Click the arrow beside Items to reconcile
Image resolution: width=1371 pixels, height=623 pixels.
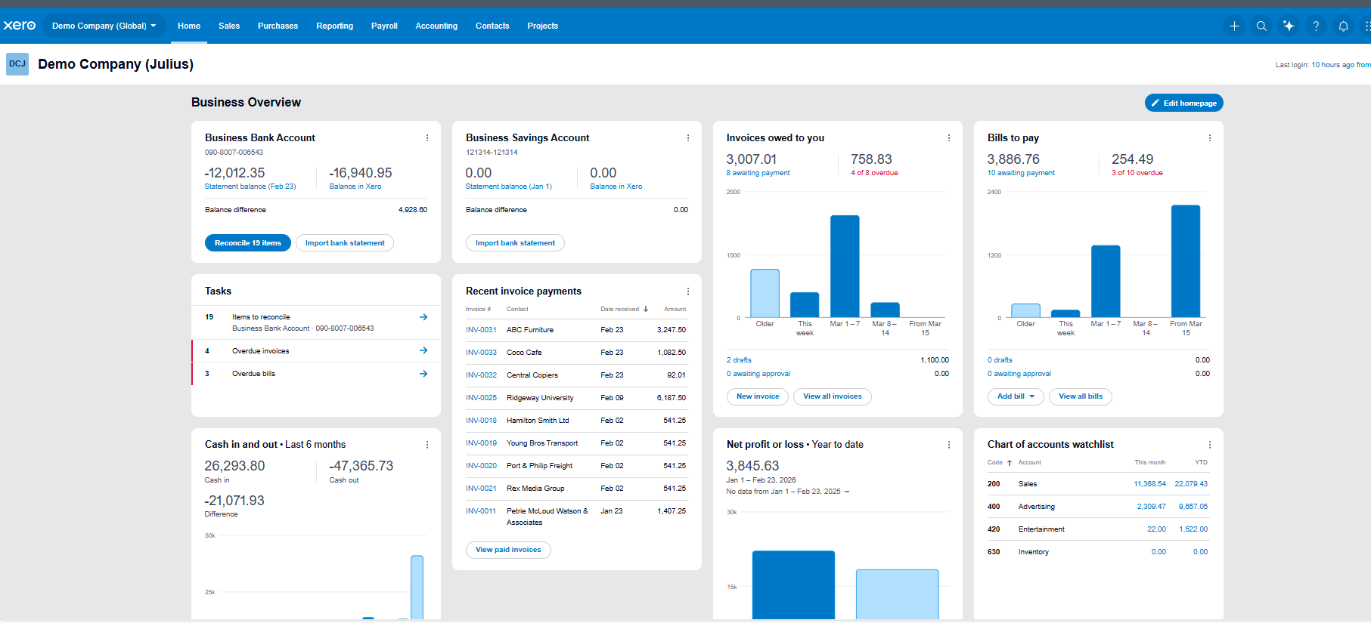click(x=423, y=317)
